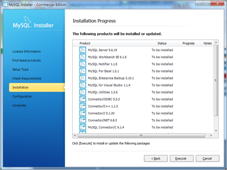Click the MySQL Server 5.6.19 product icon
227x170 pixels.
pos(83,50)
